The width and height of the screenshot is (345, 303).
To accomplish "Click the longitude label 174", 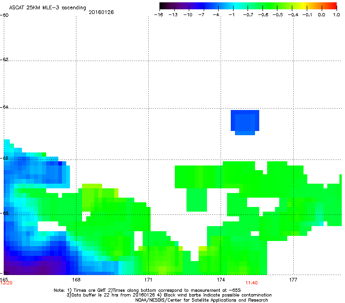I will pos(221,280).
